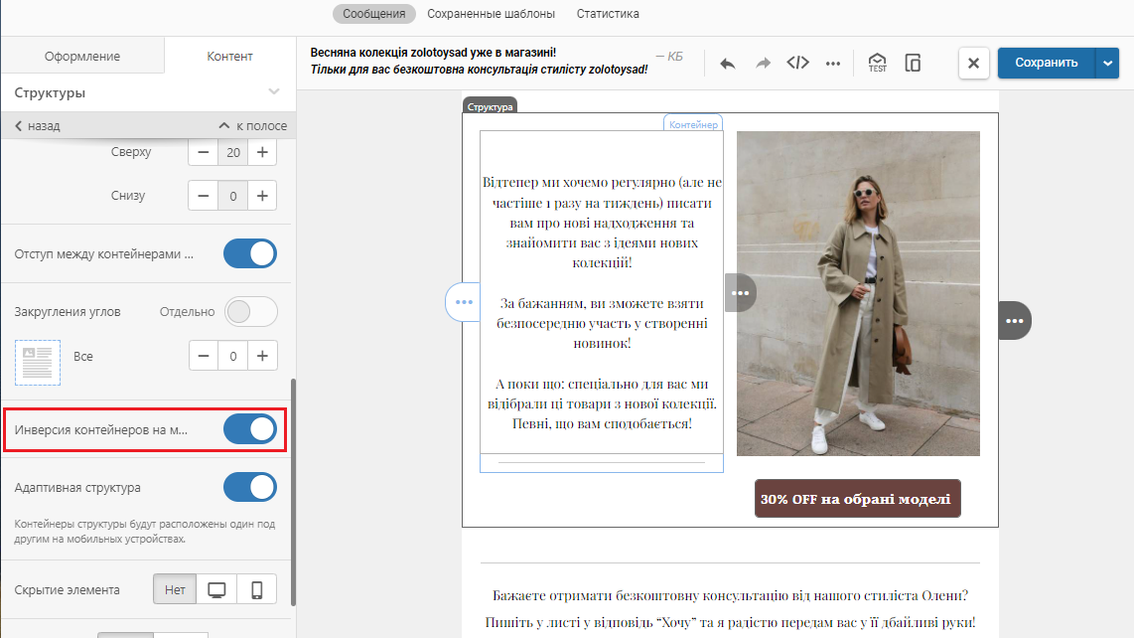
Task: Open the Save button dropdown arrow
Action: (x=1107, y=63)
